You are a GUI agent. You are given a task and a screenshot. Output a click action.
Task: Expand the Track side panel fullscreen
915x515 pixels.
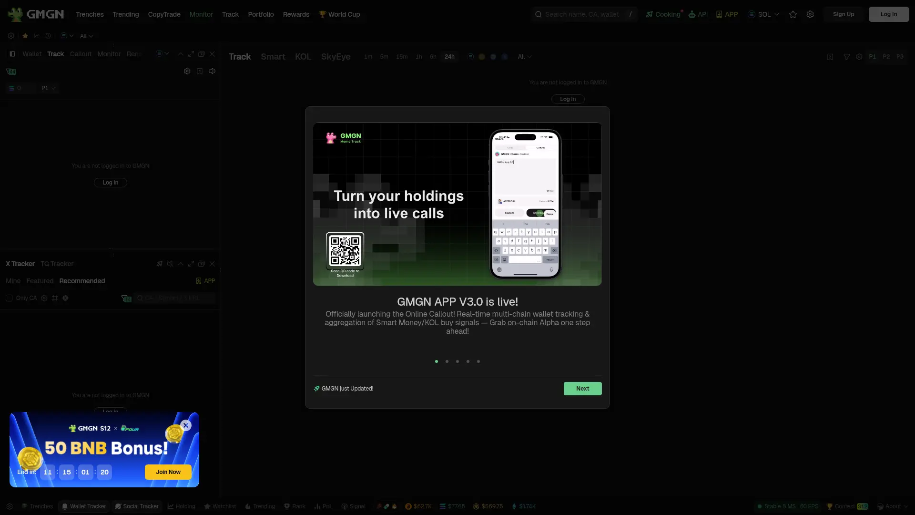coord(191,54)
